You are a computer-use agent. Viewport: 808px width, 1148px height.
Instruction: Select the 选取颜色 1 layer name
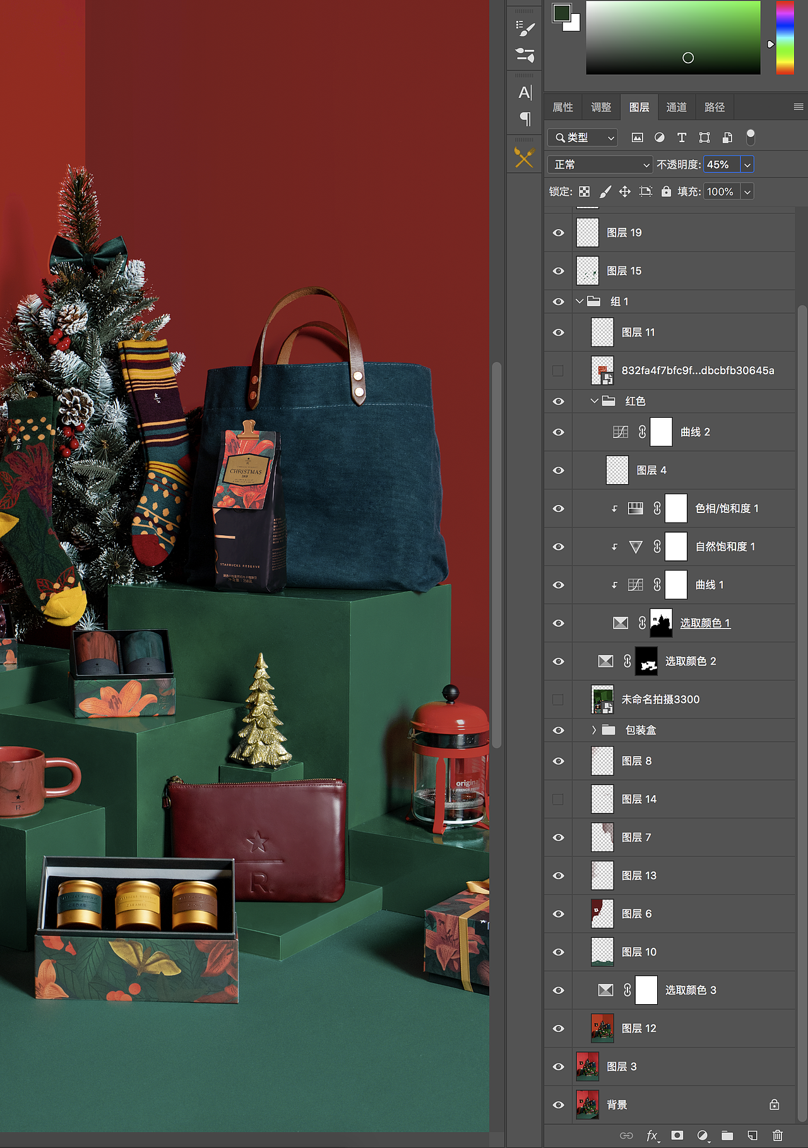point(705,623)
